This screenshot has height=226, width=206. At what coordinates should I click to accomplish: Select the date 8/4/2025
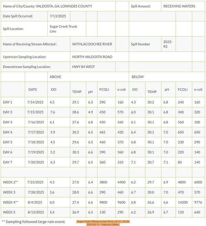35,202
